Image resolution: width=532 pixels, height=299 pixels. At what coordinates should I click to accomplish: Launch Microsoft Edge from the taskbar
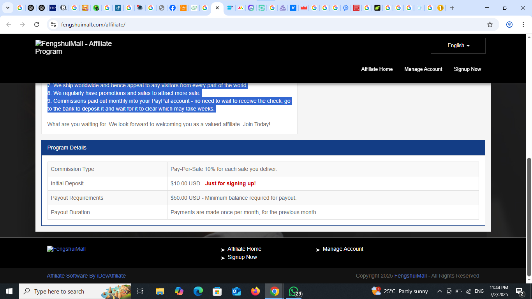(198, 291)
